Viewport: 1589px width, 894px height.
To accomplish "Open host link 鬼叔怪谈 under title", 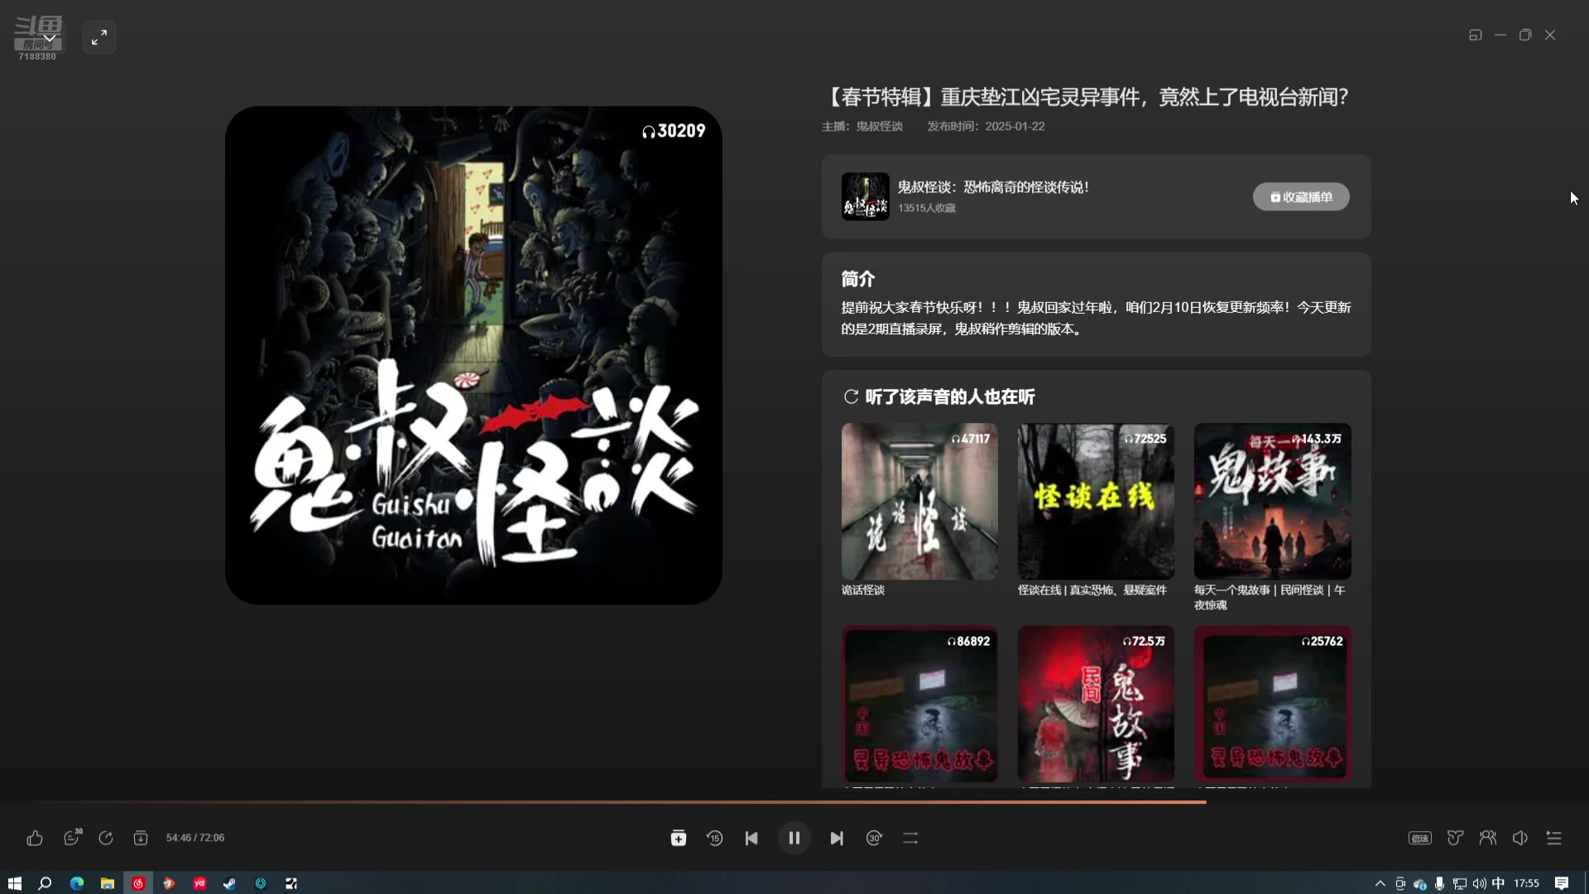I will [879, 126].
